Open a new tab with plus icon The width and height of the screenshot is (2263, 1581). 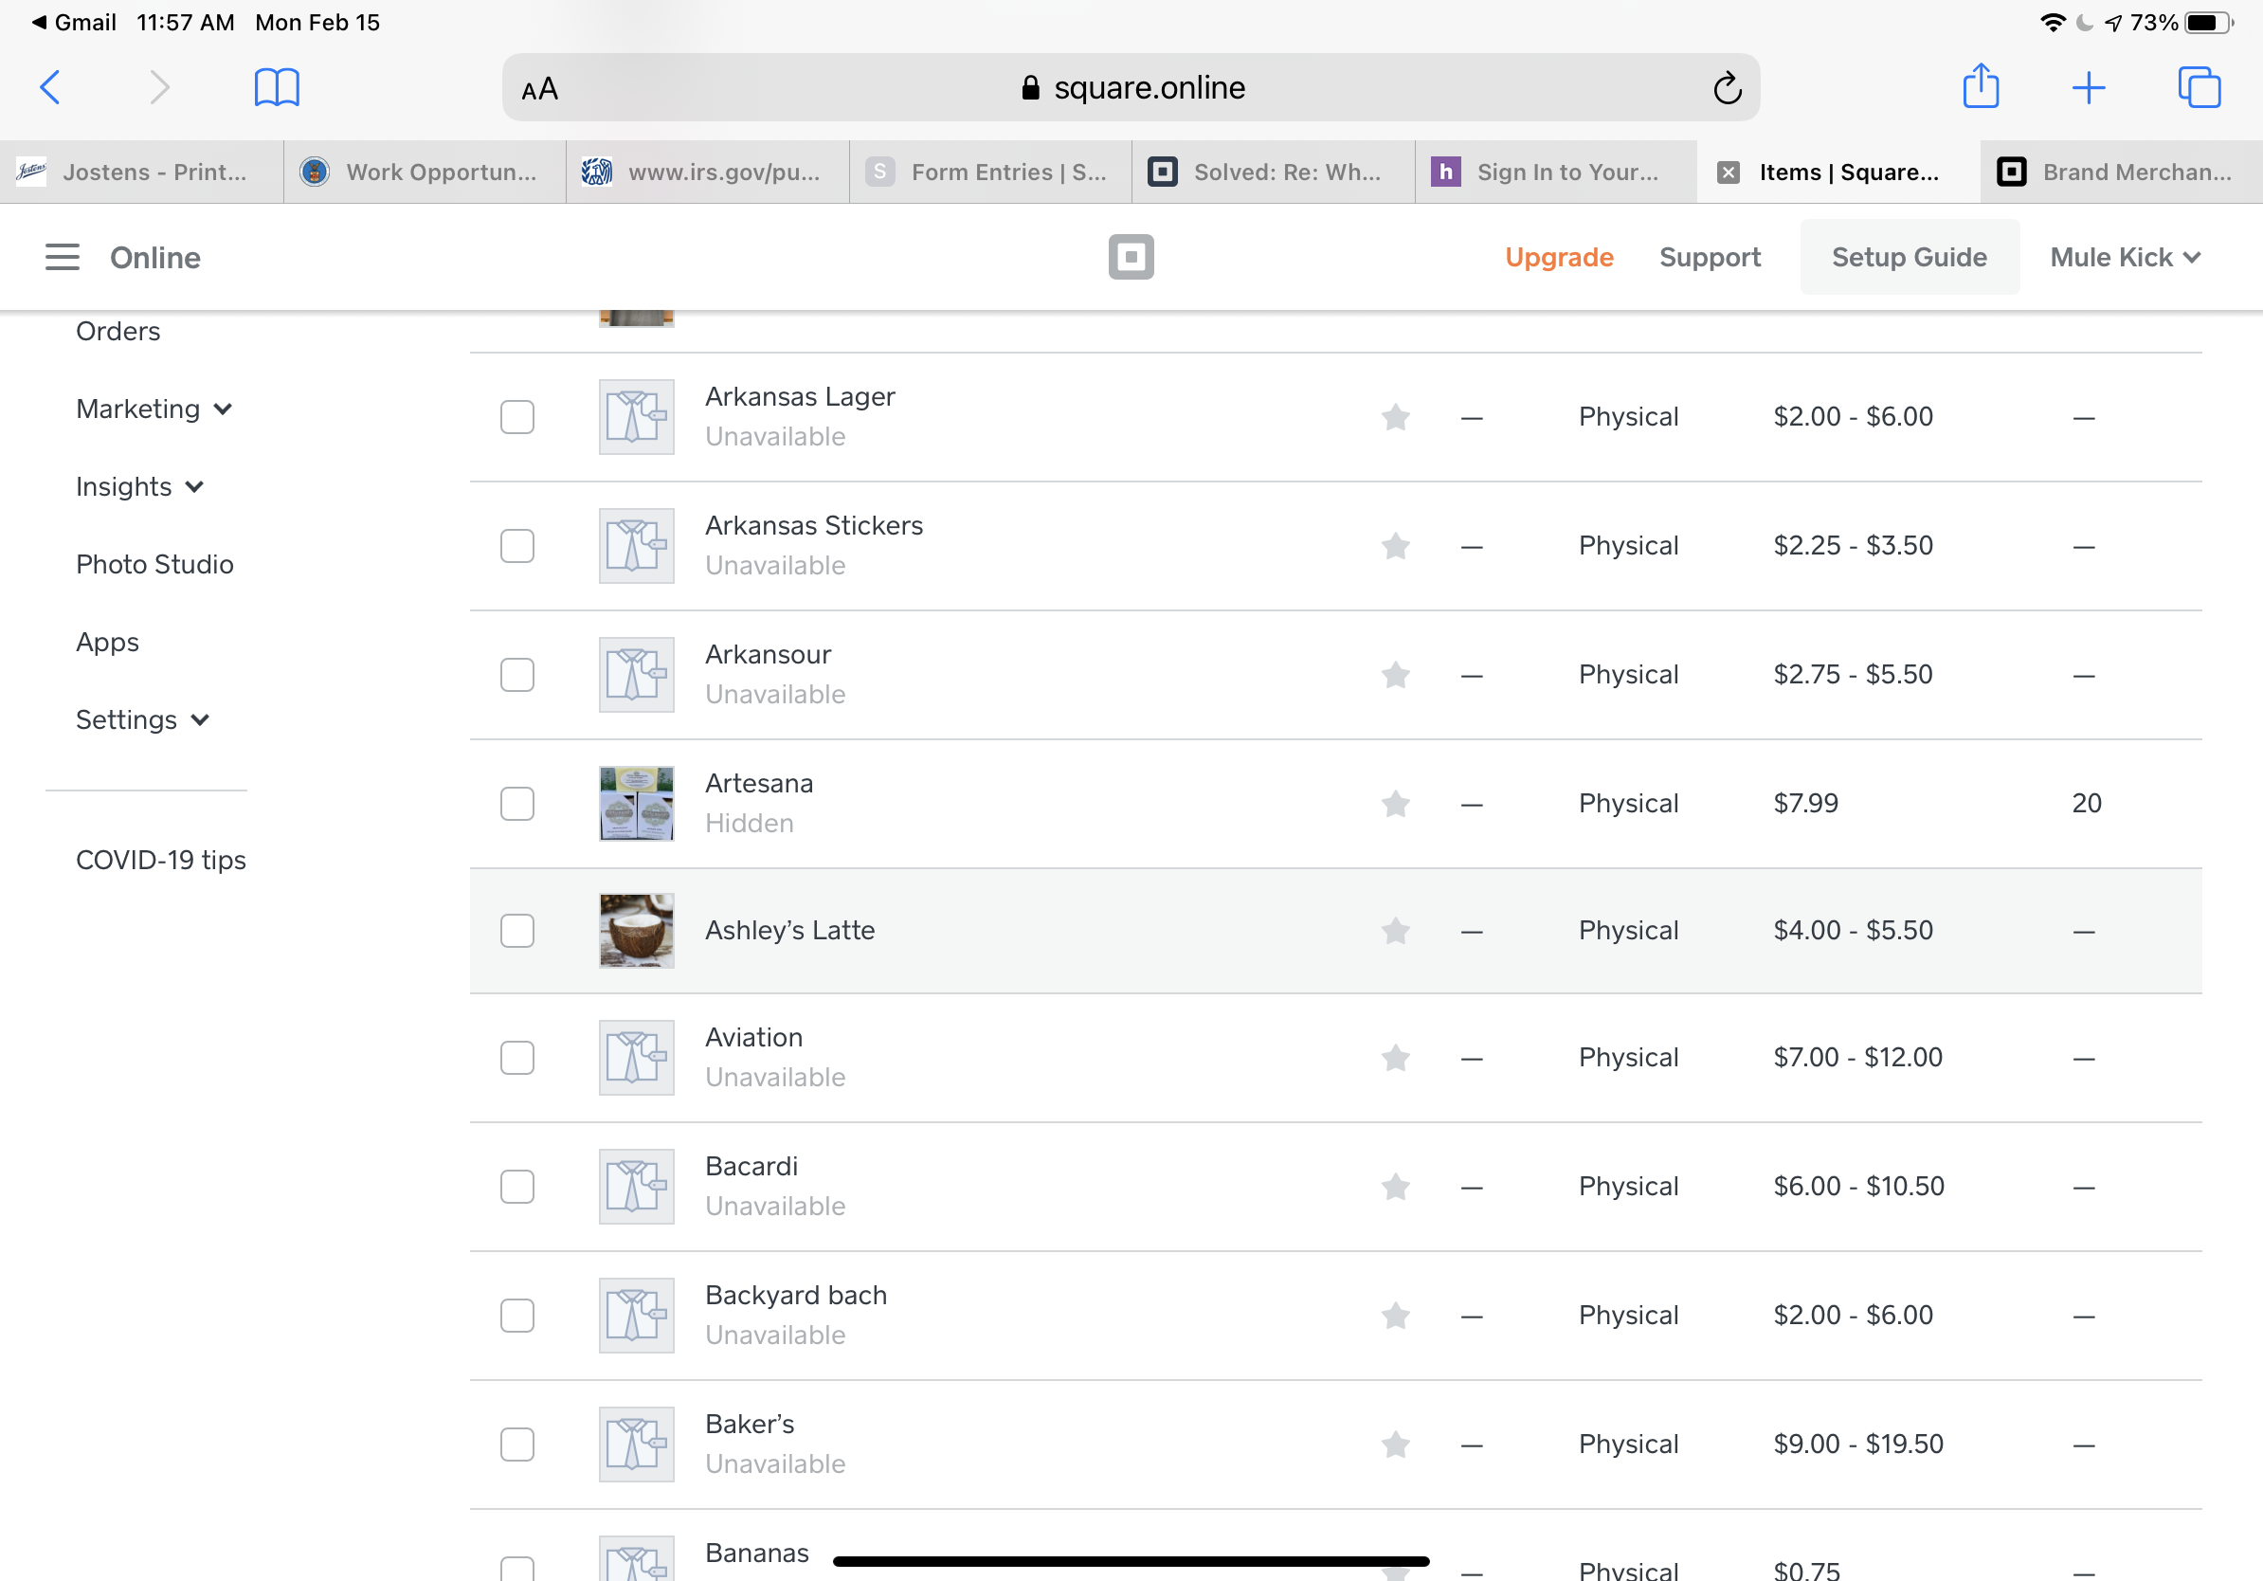[2089, 88]
